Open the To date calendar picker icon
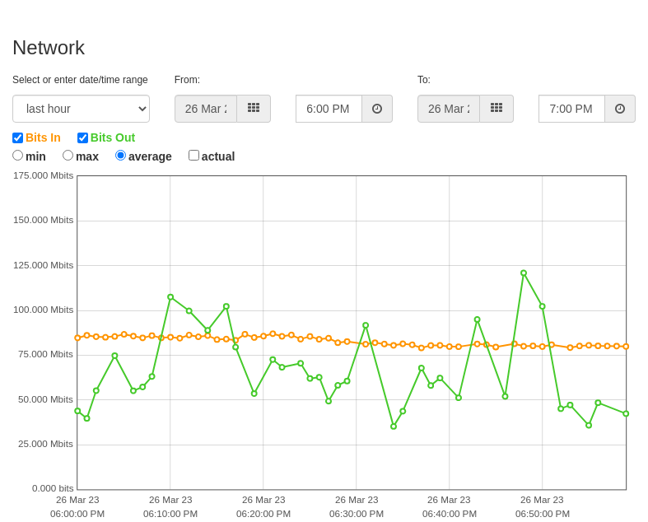This screenshot has width=648, height=522. 496,109
